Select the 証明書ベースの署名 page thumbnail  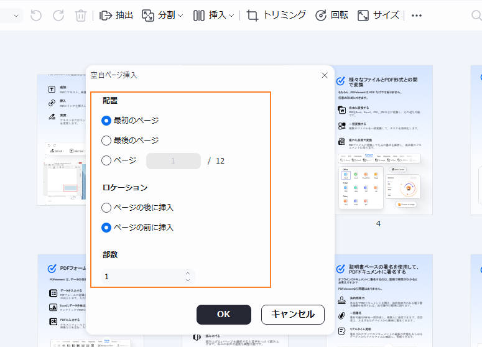383,300
